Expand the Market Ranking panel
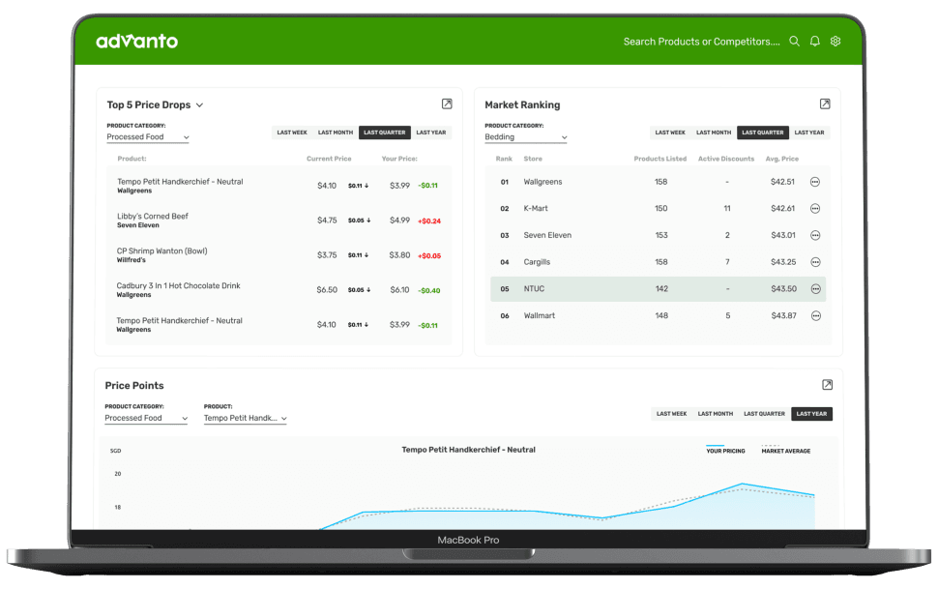 [x=825, y=103]
